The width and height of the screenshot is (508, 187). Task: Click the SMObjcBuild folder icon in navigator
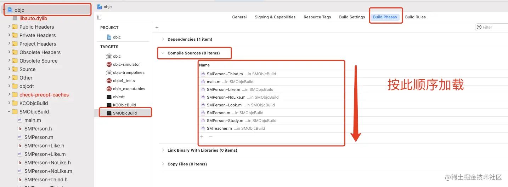tap(15, 112)
